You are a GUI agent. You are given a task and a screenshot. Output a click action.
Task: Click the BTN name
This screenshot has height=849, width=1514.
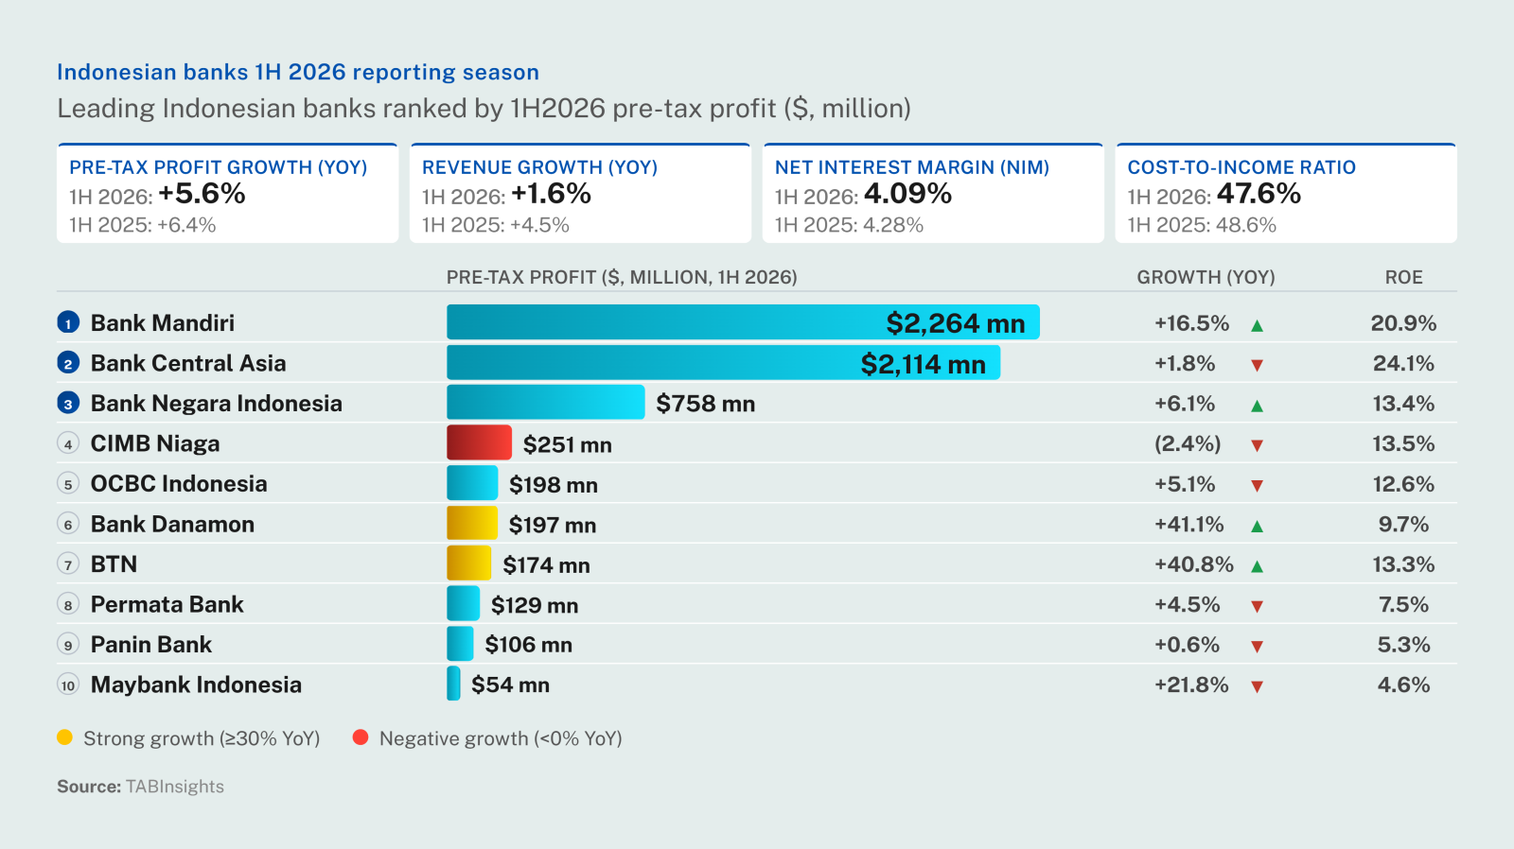click(114, 564)
